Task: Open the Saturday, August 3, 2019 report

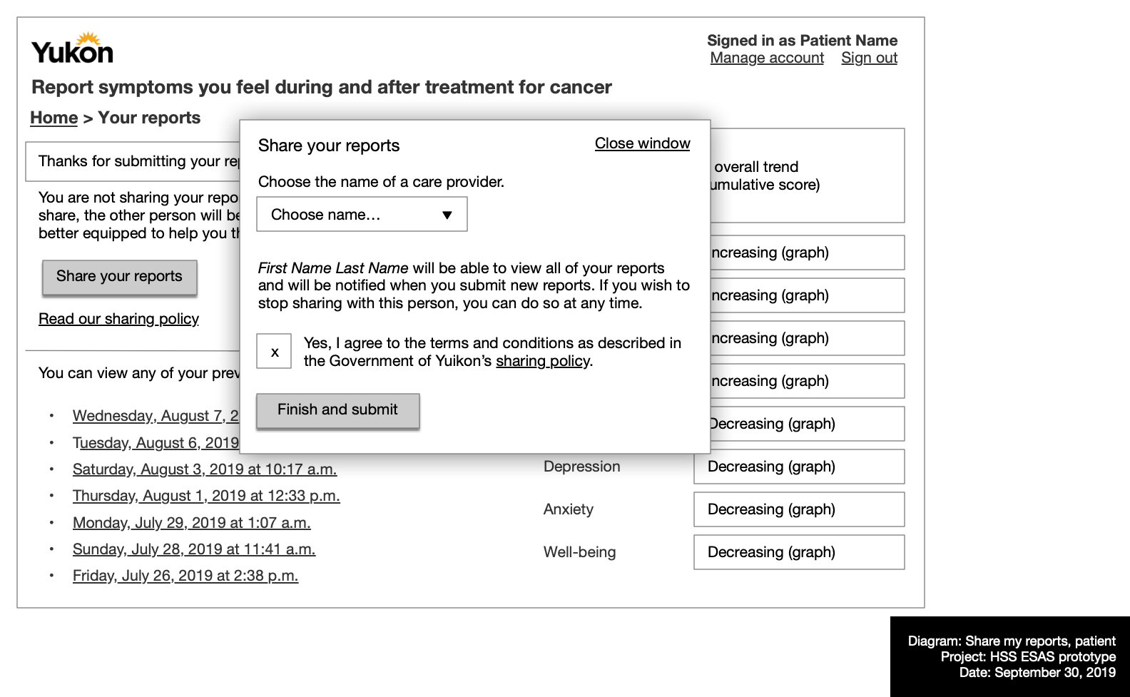Action: point(205,469)
